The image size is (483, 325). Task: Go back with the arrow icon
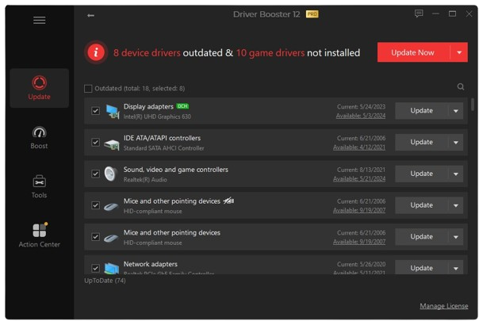(x=90, y=15)
